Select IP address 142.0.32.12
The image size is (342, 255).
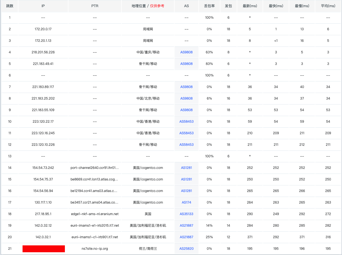coord(43,226)
